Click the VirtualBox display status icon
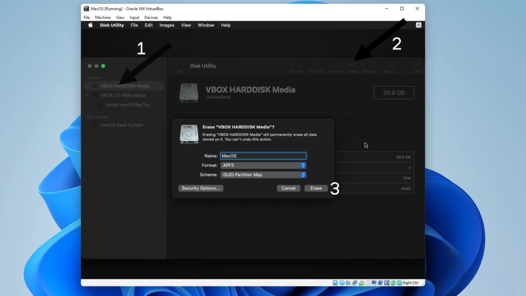This screenshot has height=296, width=526. click(374, 283)
